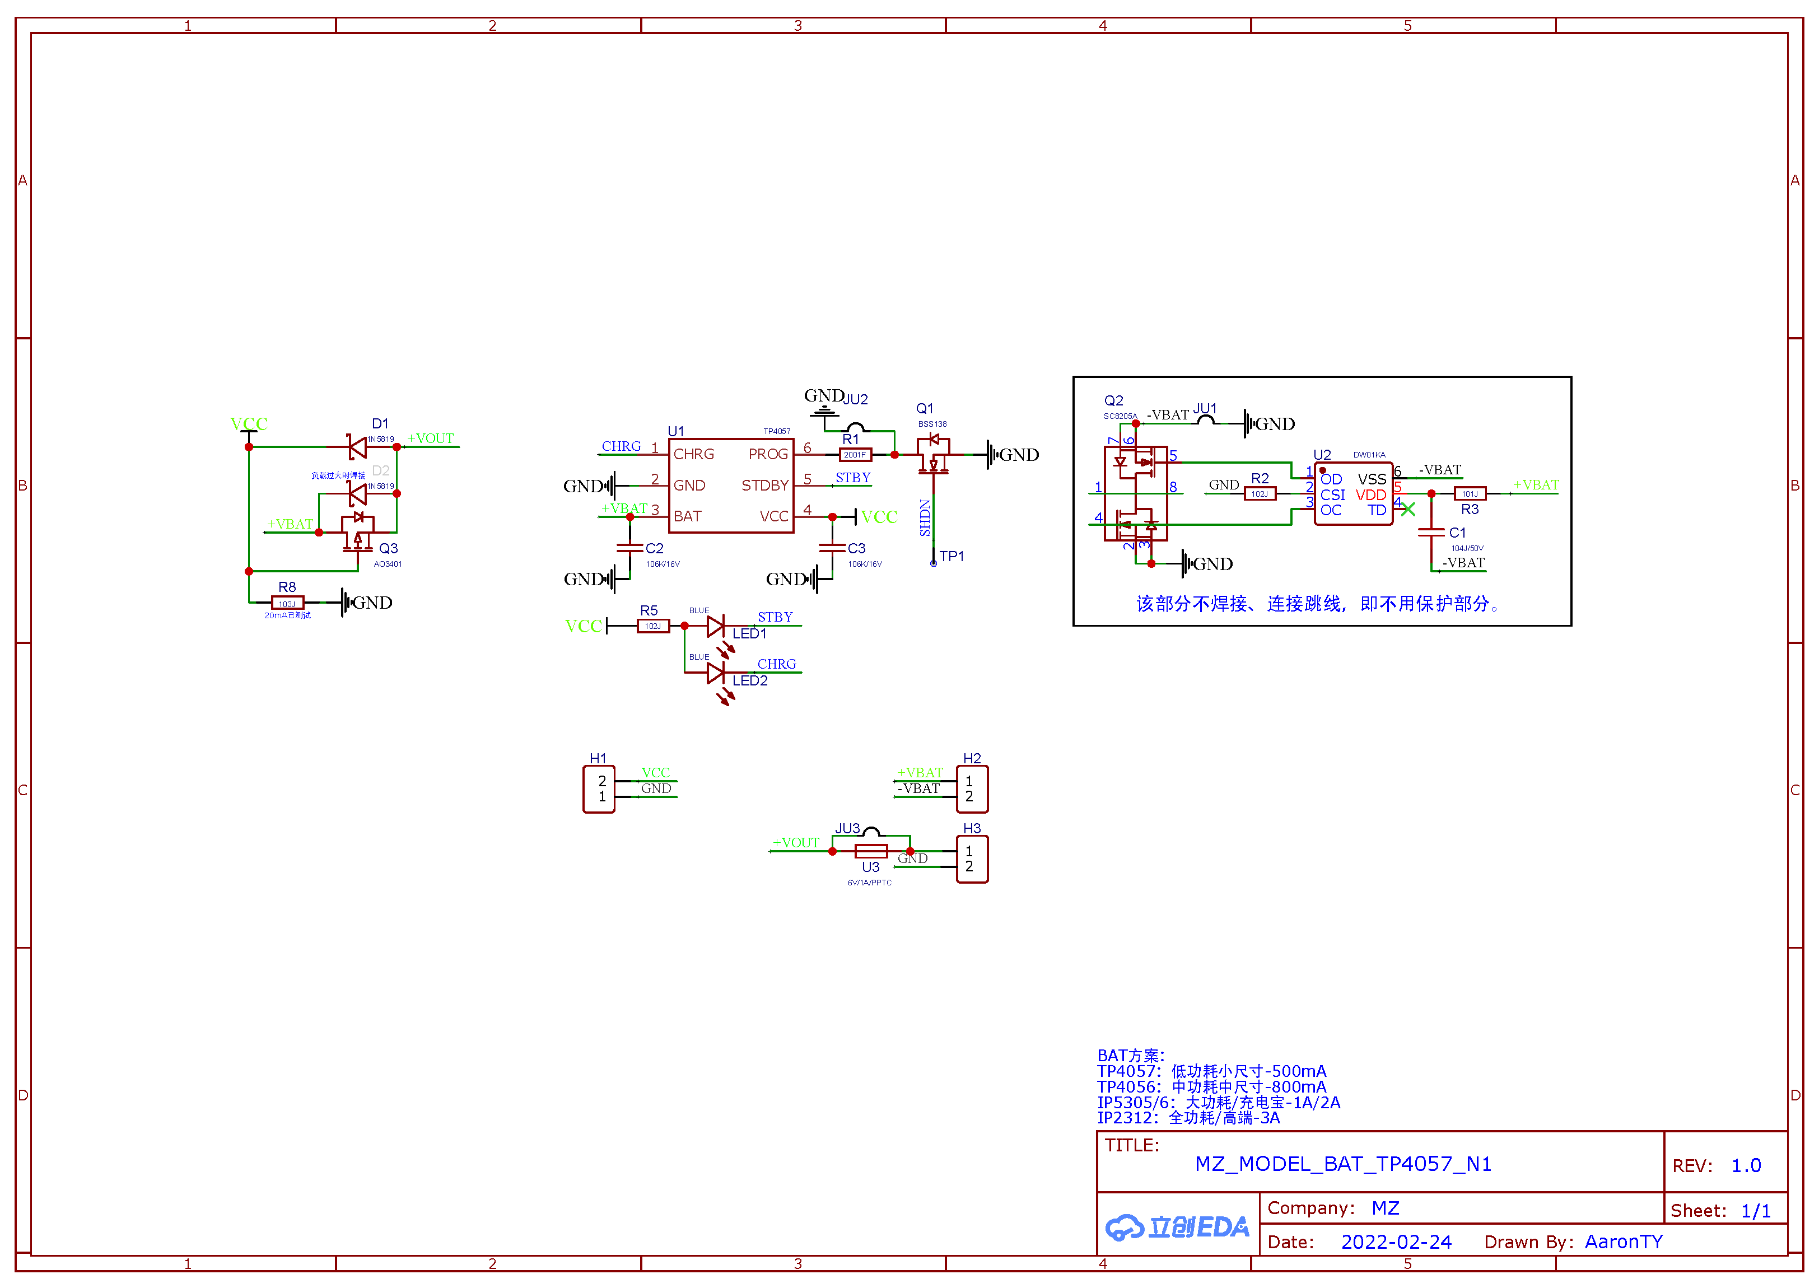Select the LED2 blue LED symbol
The image size is (1819, 1288).
coord(715,673)
